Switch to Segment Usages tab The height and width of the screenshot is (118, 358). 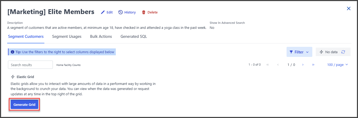point(67,37)
